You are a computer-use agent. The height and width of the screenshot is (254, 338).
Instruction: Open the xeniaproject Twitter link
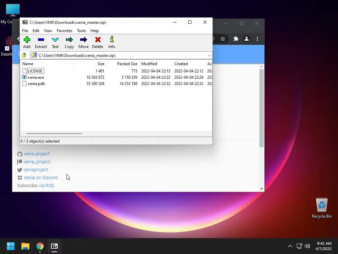[x=36, y=170]
